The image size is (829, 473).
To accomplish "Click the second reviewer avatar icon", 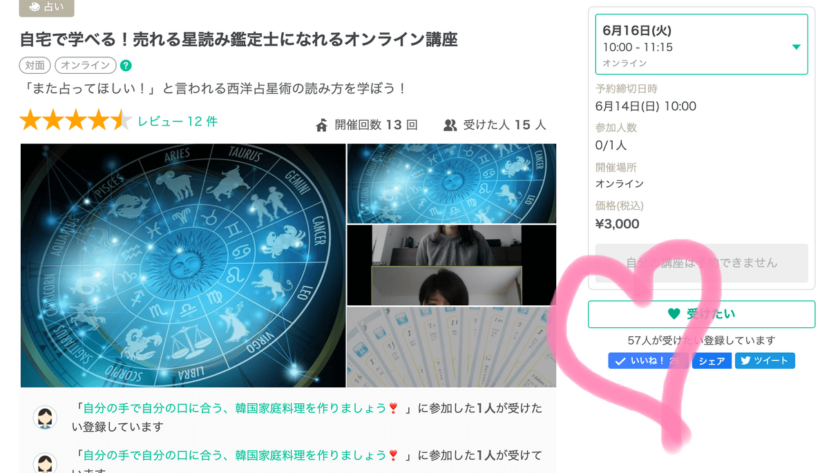I will tap(45, 463).
